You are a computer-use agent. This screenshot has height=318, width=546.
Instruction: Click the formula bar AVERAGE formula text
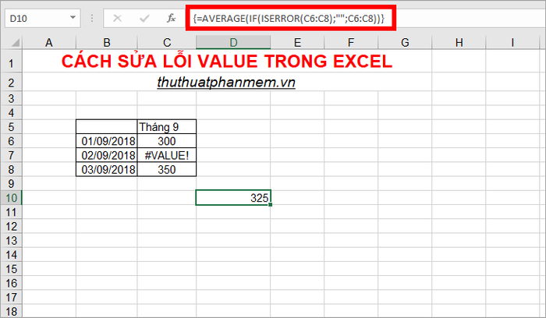(x=289, y=19)
